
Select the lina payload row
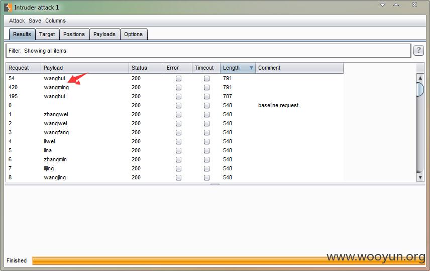pos(47,150)
